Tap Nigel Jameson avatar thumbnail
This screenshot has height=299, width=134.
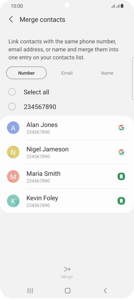coord(13,152)
